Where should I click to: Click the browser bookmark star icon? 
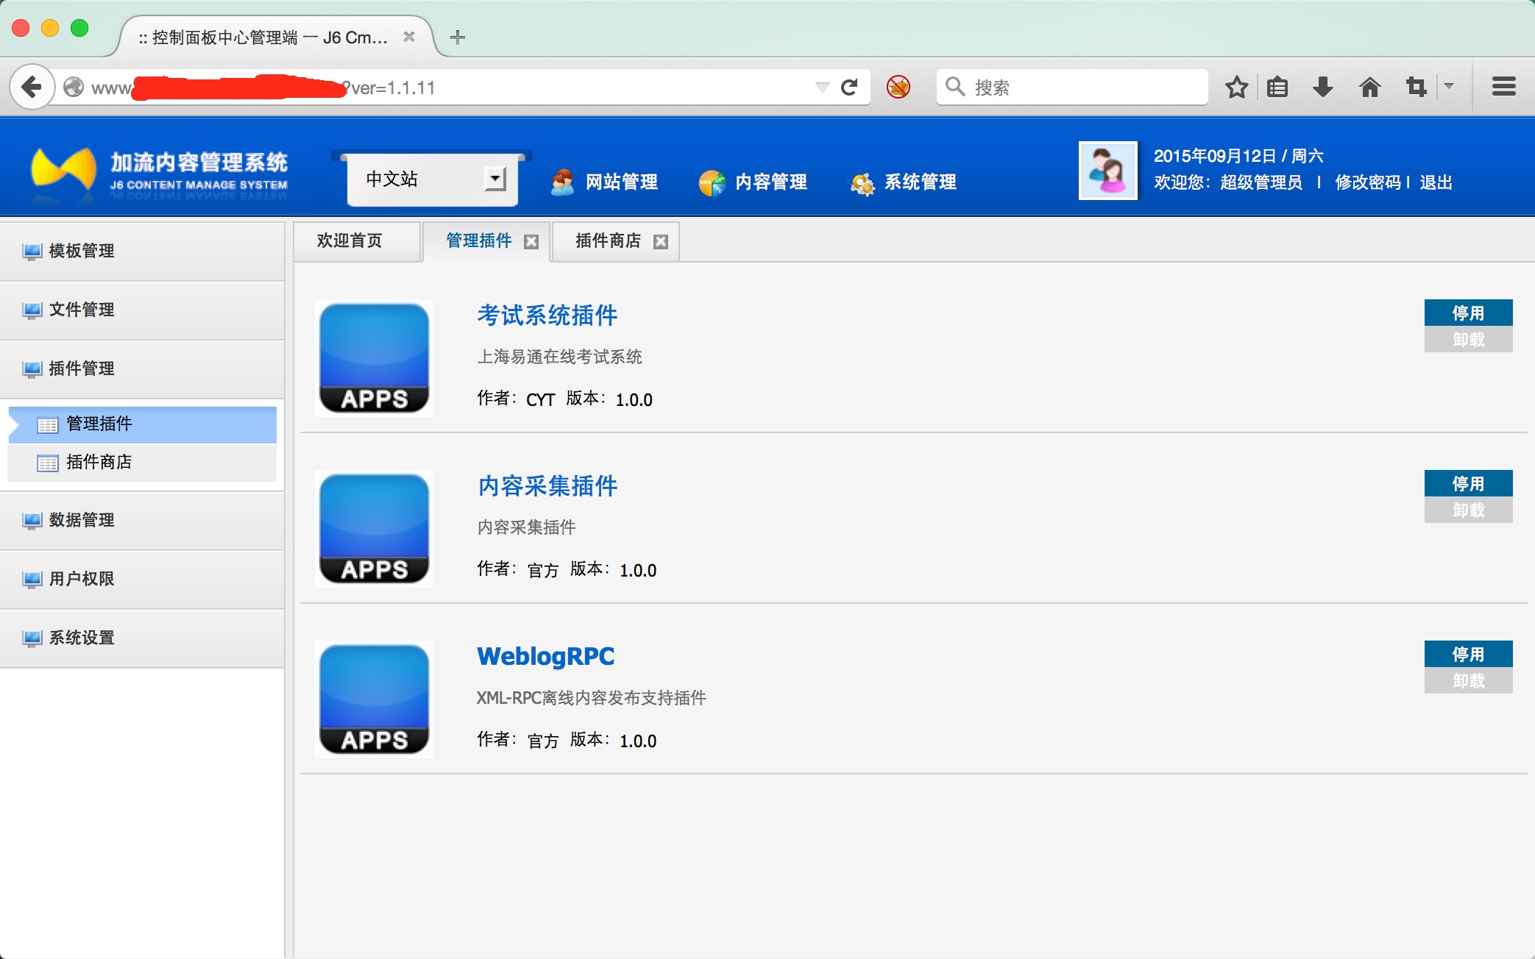tap(1236, 88)
